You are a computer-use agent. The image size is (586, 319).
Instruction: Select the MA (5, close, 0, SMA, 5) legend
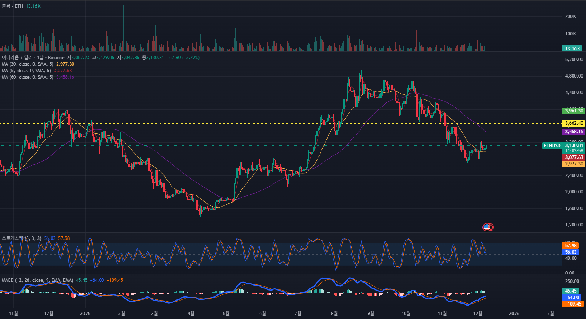click(x=26, y=71)
